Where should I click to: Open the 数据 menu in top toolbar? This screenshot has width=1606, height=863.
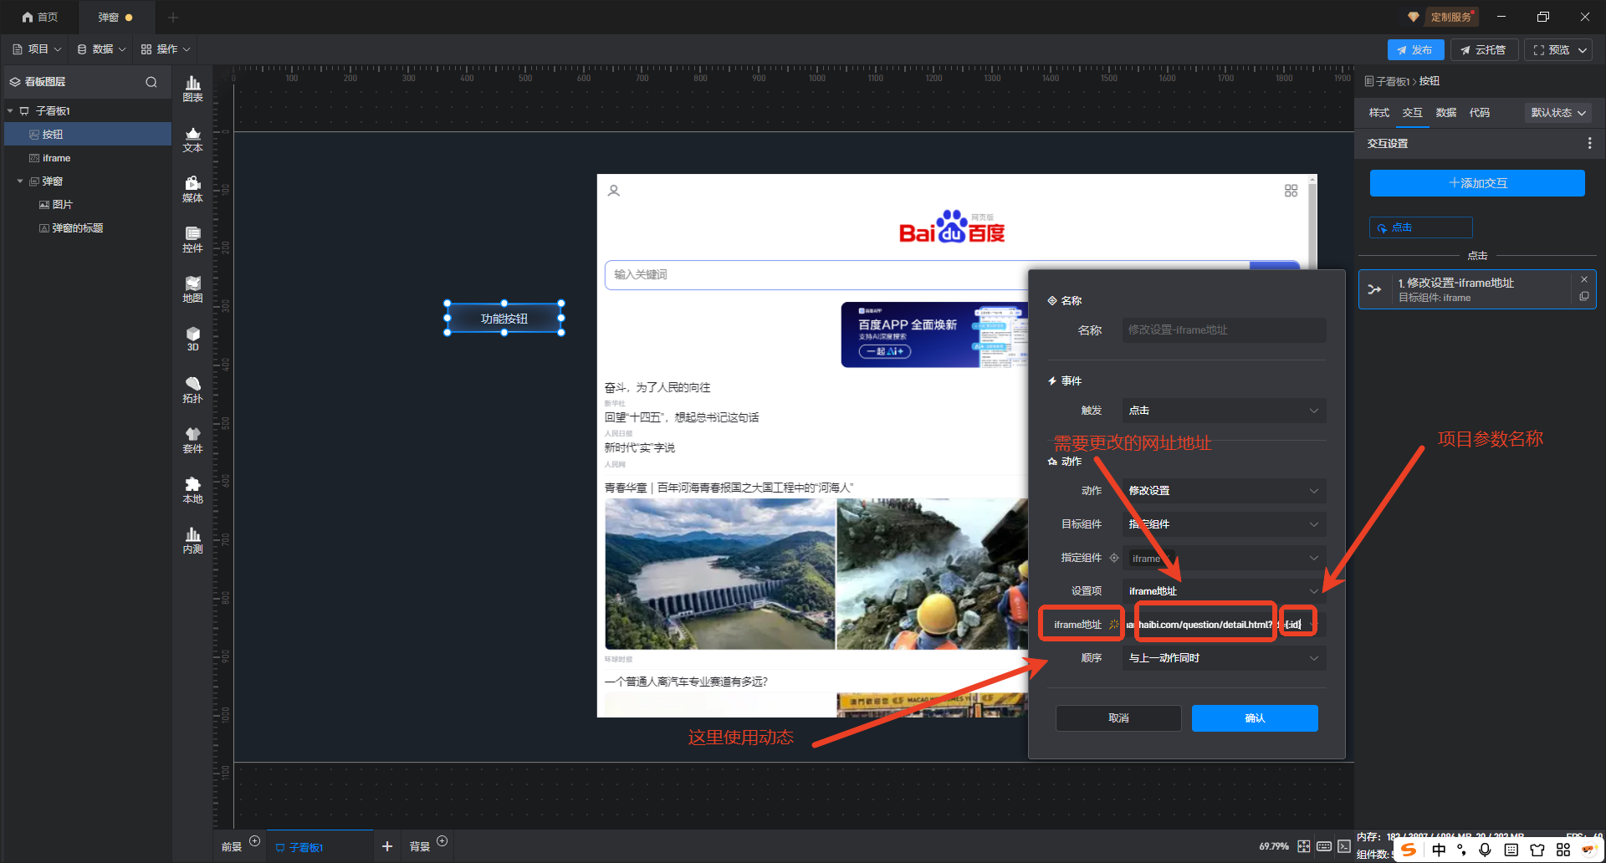(x=101, y=49)
